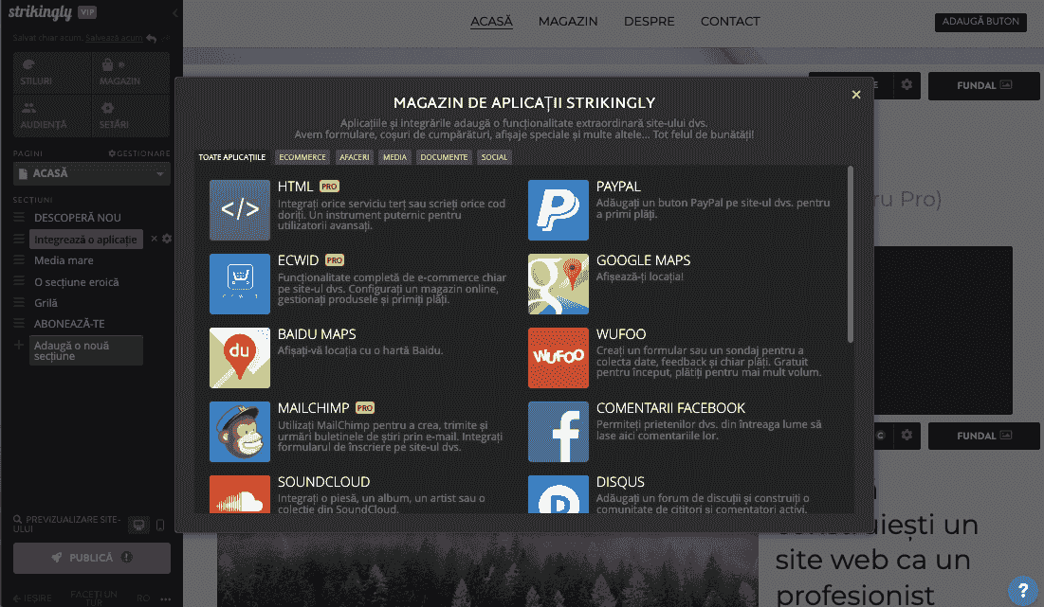The height and width of the screenshot is (607, 1044).
Task: Choose the MailChimp monkey icon
Action: (240, 432)
